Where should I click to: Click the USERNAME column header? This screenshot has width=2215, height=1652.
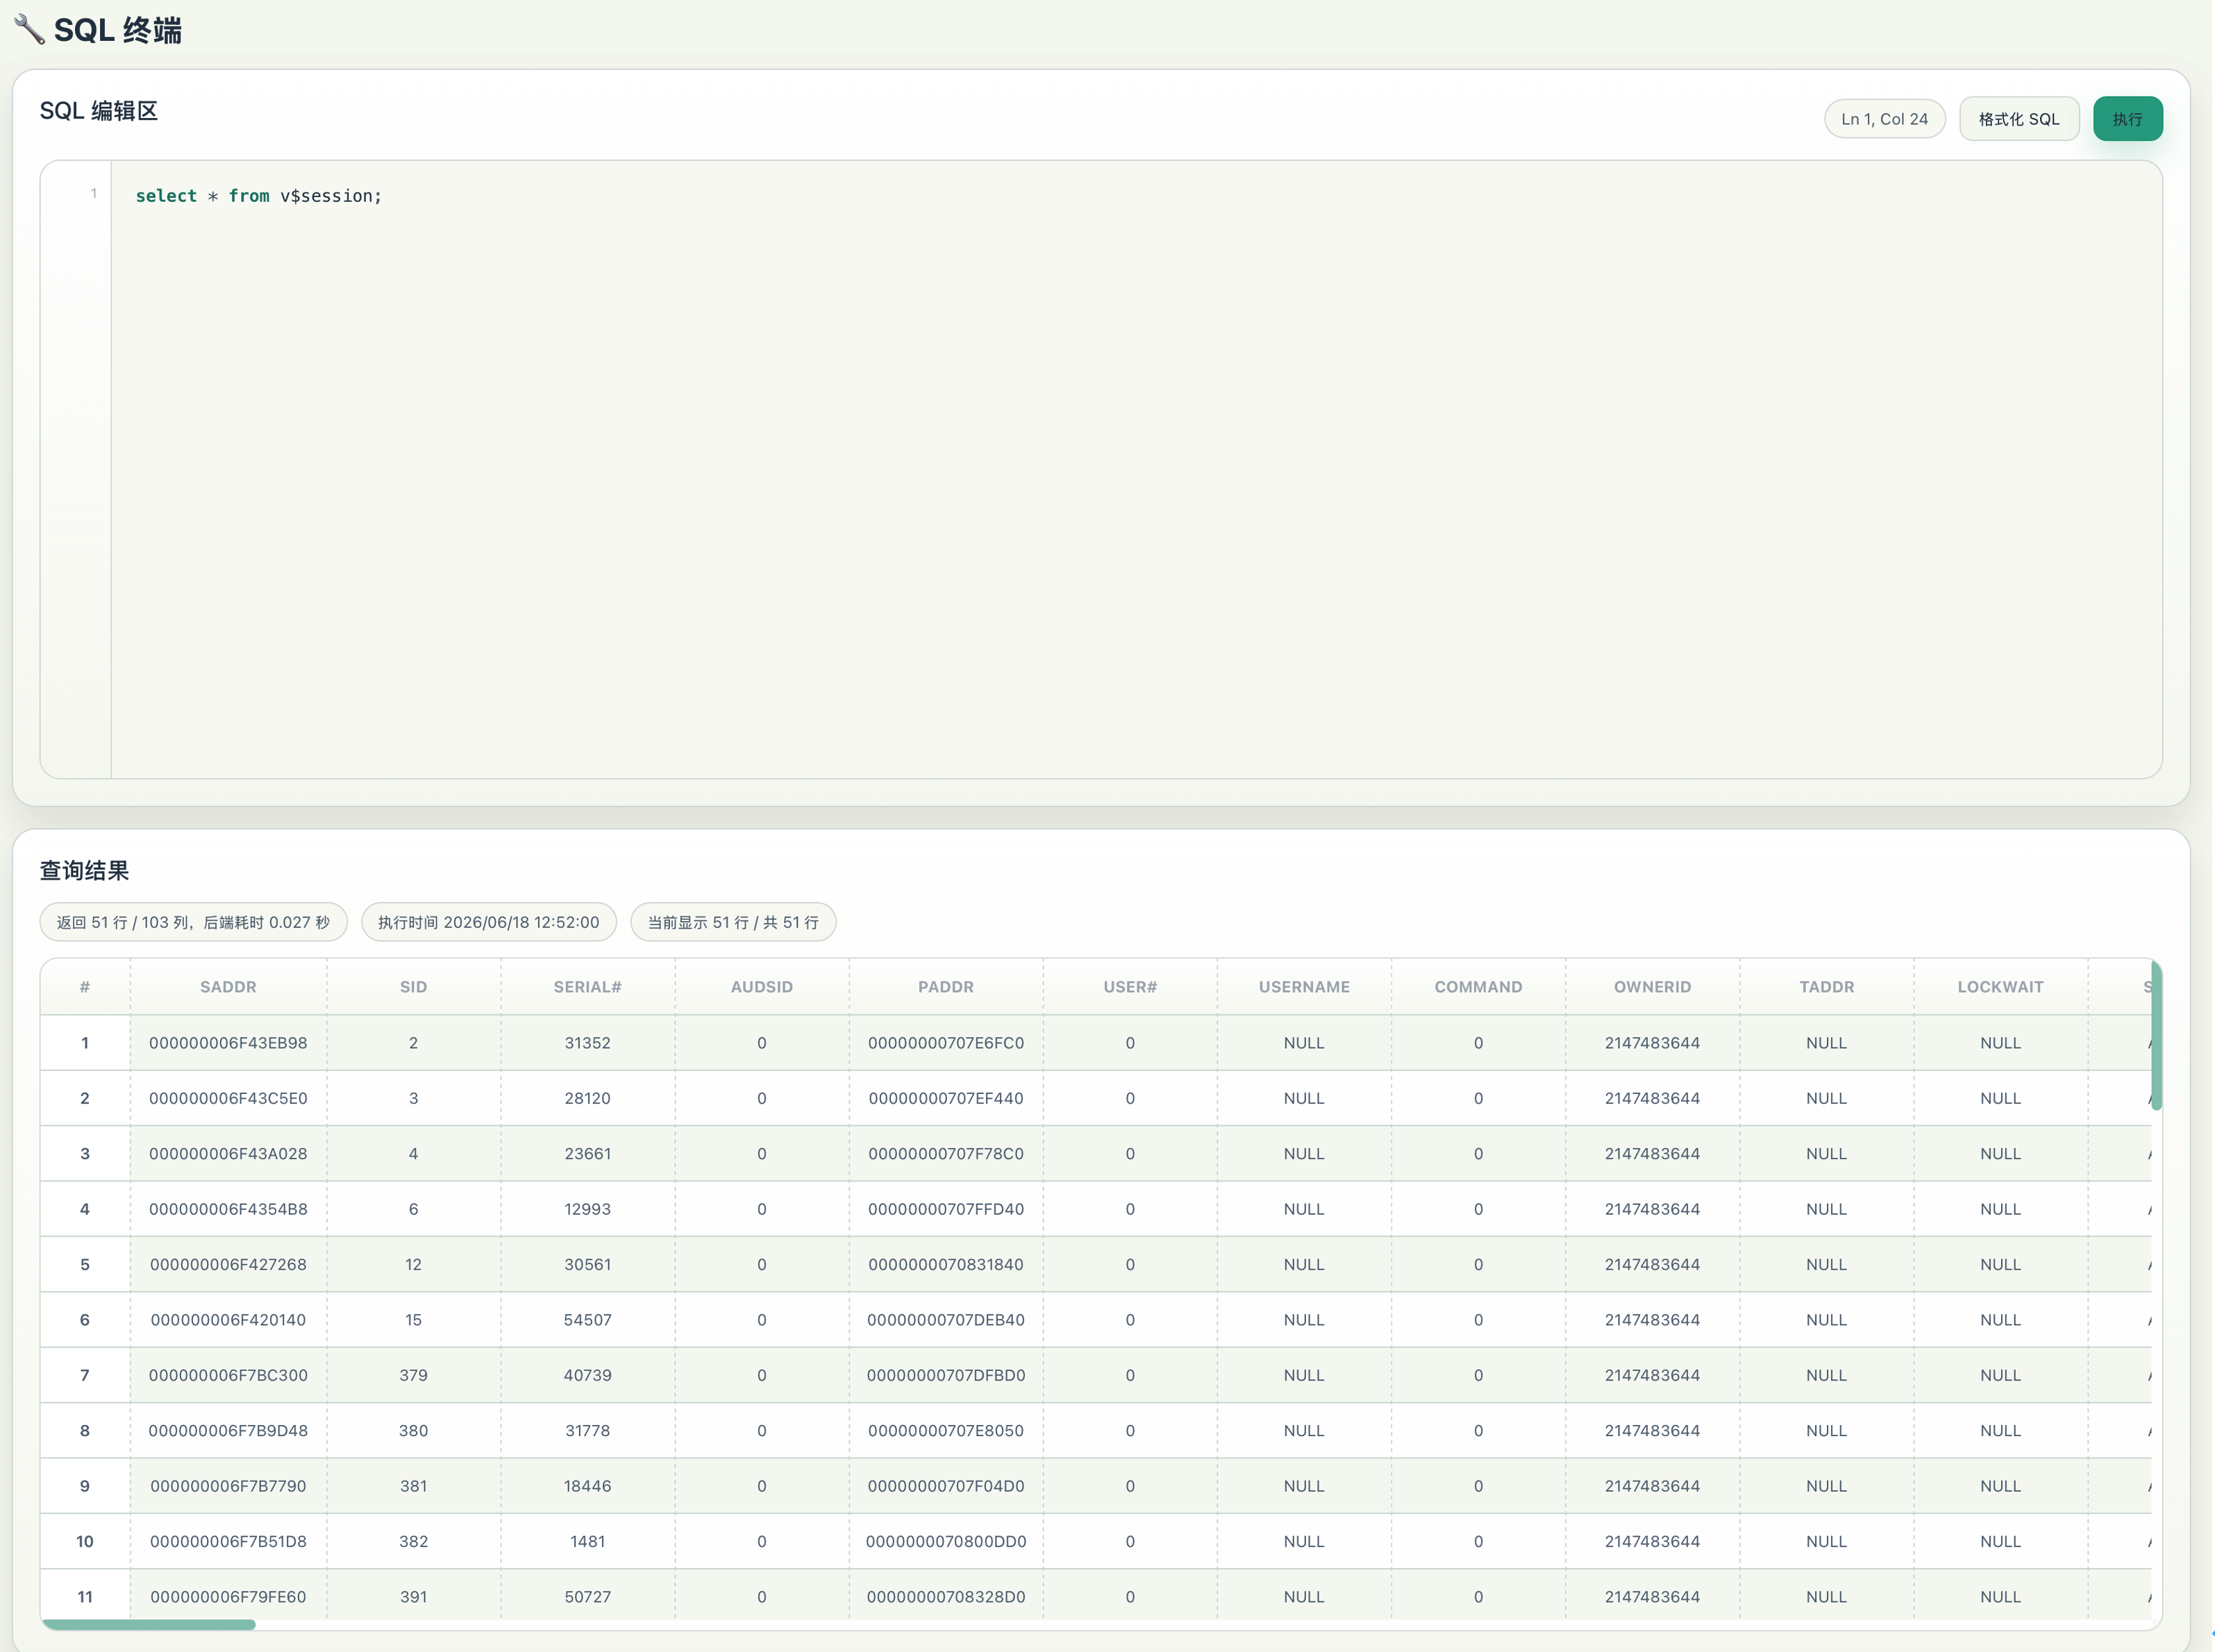tap(1303, 987)
